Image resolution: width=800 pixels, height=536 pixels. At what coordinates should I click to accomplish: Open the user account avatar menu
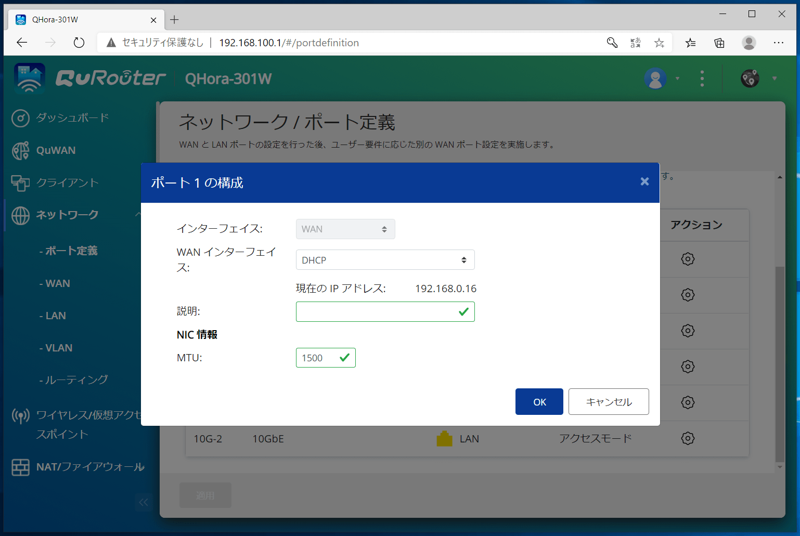[655, 79]
